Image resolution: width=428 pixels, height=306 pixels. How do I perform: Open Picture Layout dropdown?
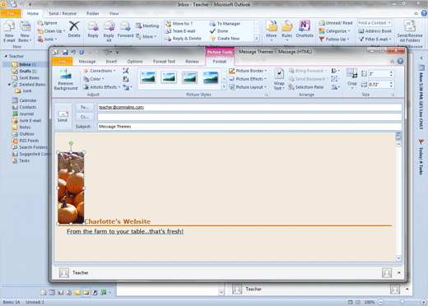coord(248,87)
